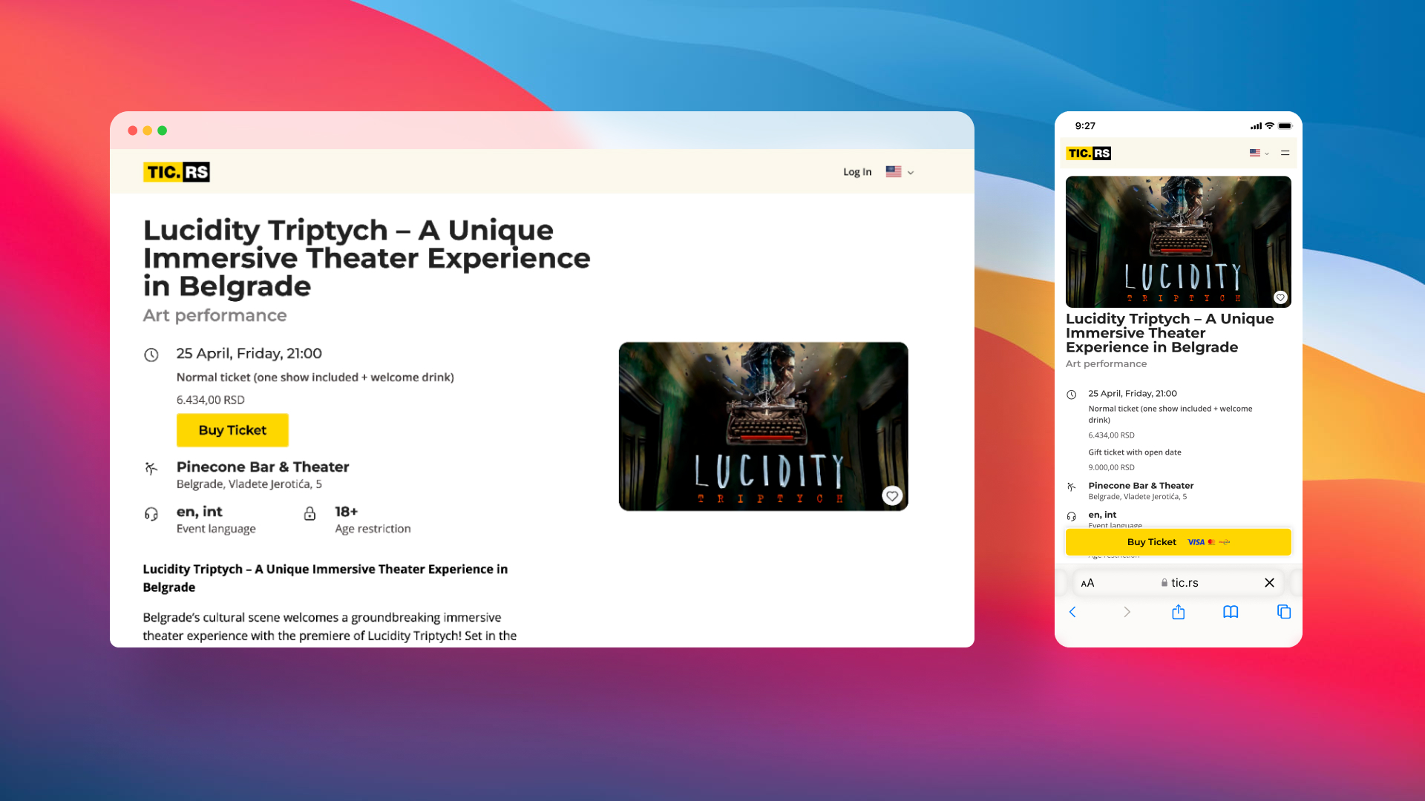Click the phone cellular signal icon
Screen dimensions: 1425x801
(1256, 126)
